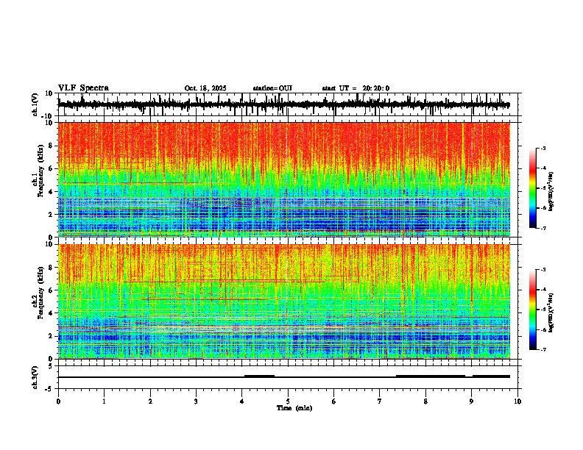The height and width of the screenshot is (450, 583).
Task: Click tick label "6" on the Time axis
Action: [x=334, y=401]
